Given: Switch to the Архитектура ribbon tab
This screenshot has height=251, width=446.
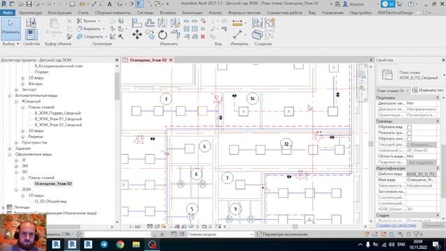Looking at the screenshot, I should click(x=31, y=13).
